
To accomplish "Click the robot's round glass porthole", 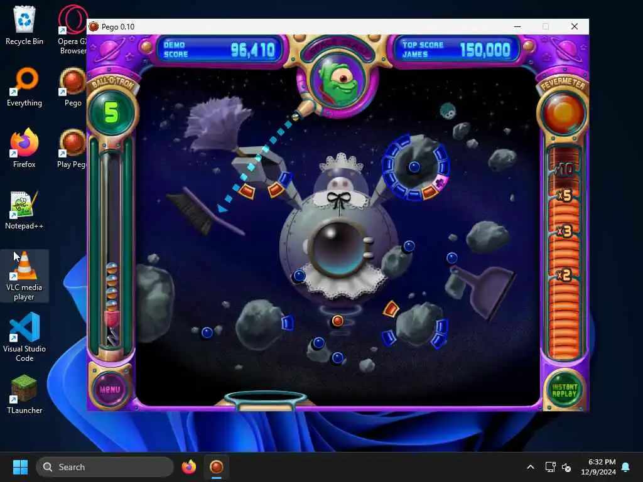I will [338, 247].
